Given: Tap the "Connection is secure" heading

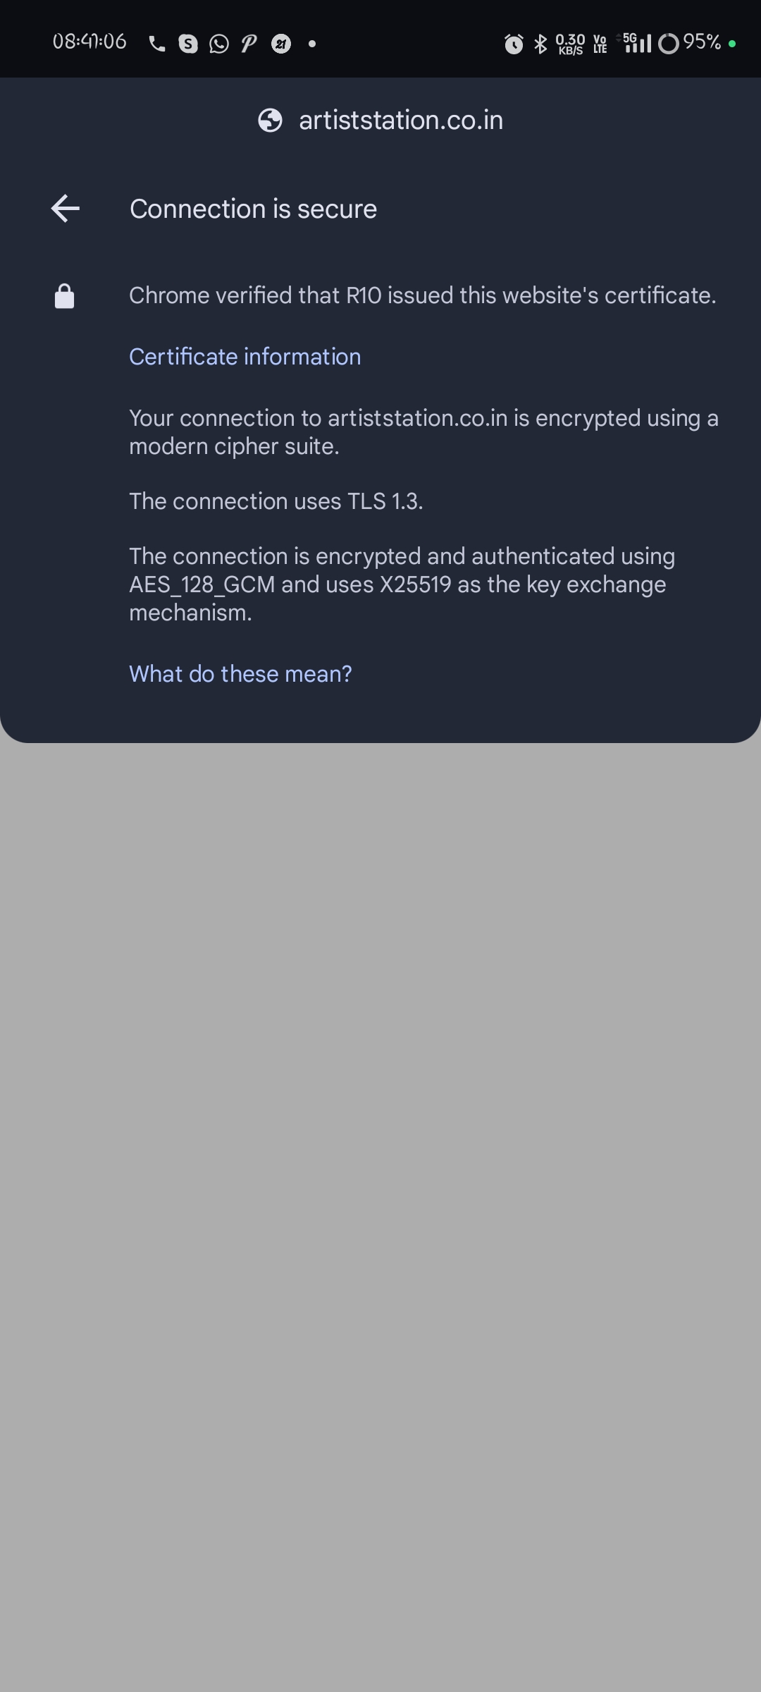Looking at the screenshot, I should click(x=253, y=209).
